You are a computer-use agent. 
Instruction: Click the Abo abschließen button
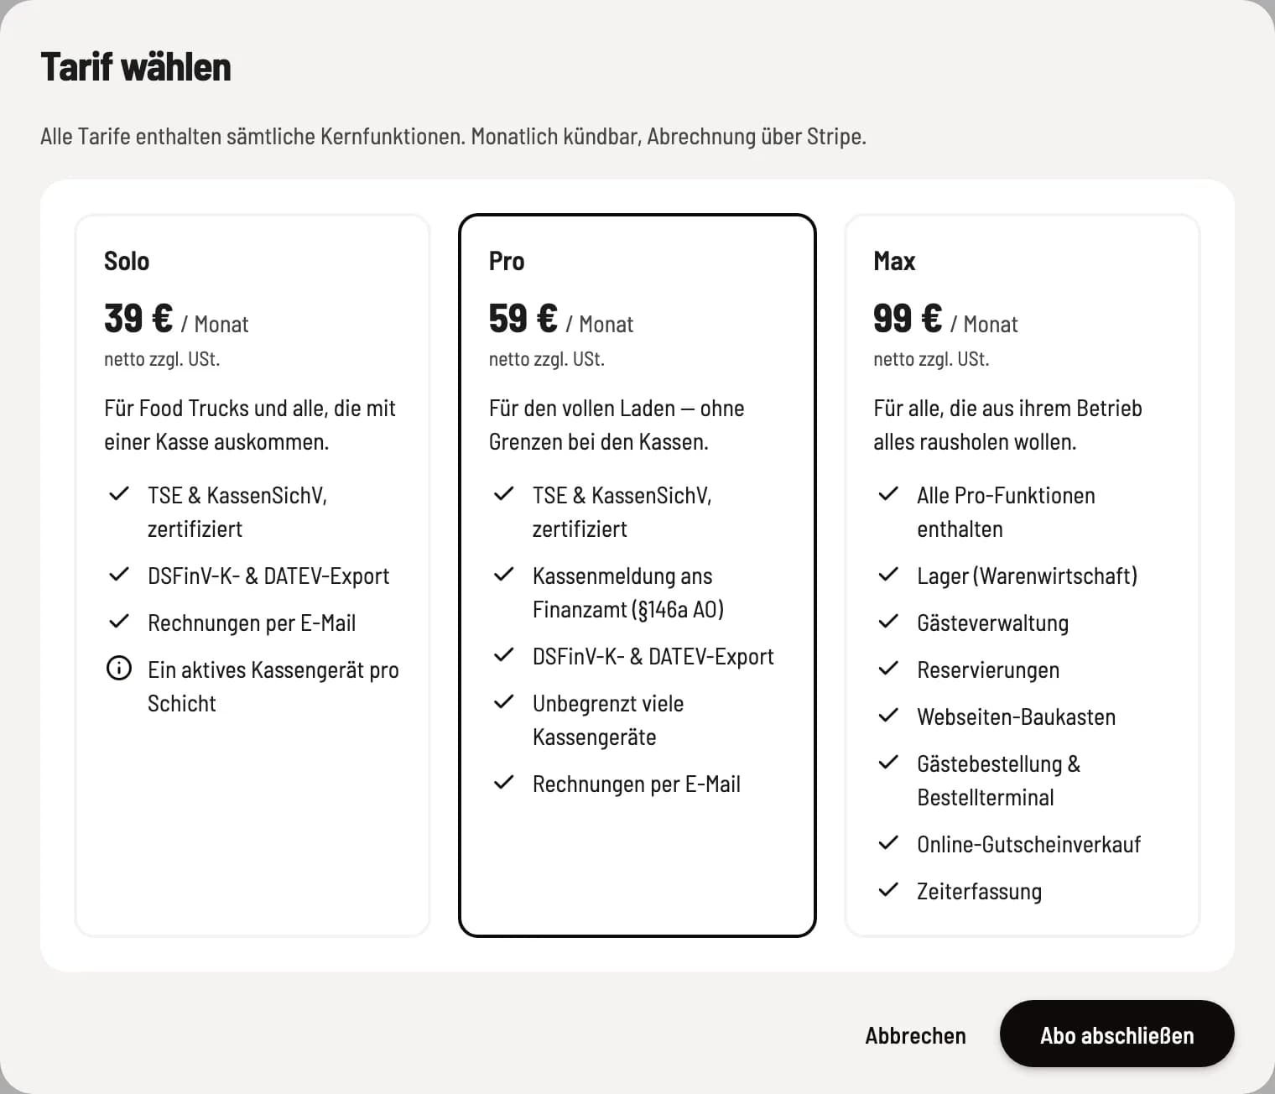point(1116,1034)
